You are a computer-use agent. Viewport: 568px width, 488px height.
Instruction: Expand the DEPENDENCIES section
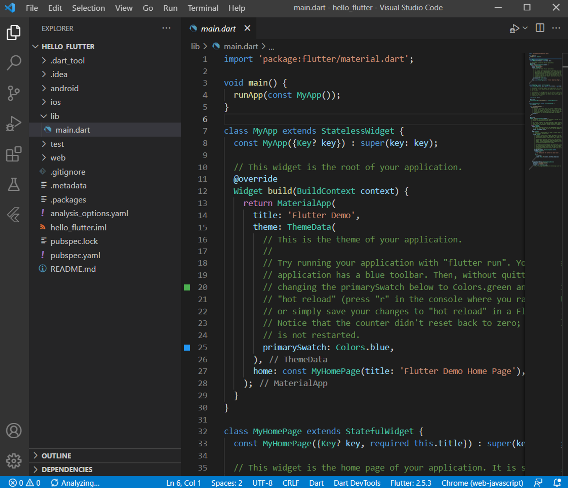coord(105,469)
